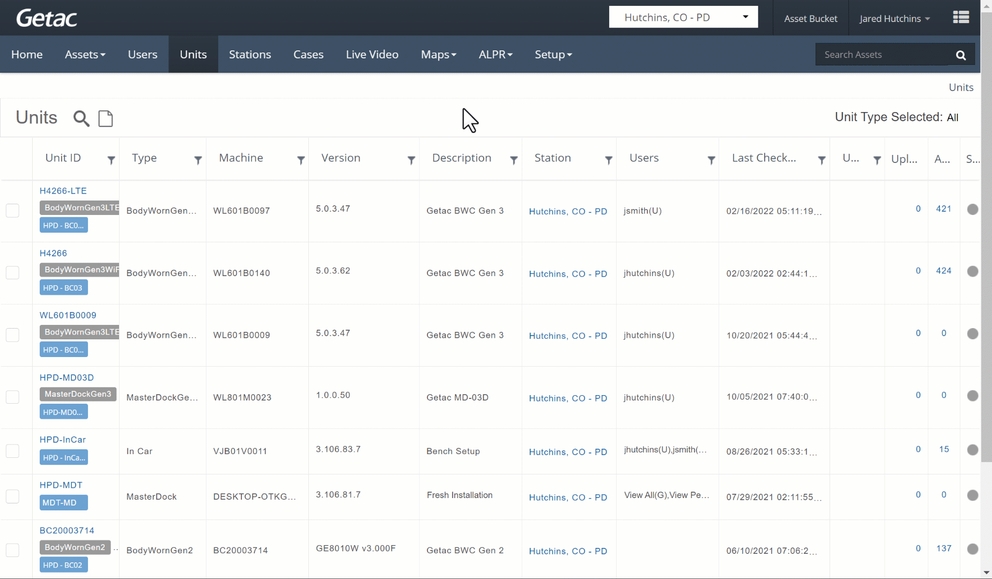992x579 pixels.
Task: Sort by the Unit ID column header
Action: point(63,158)
